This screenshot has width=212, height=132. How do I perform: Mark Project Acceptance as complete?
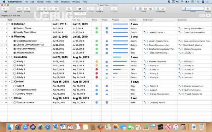click(x=14, y=102)
